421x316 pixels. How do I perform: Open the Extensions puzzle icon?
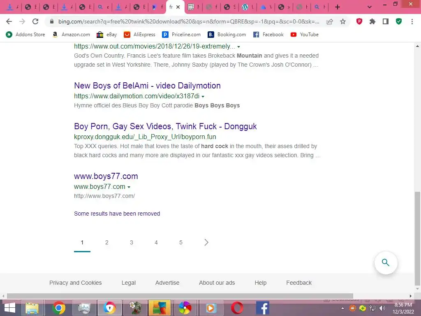point(372,21)
